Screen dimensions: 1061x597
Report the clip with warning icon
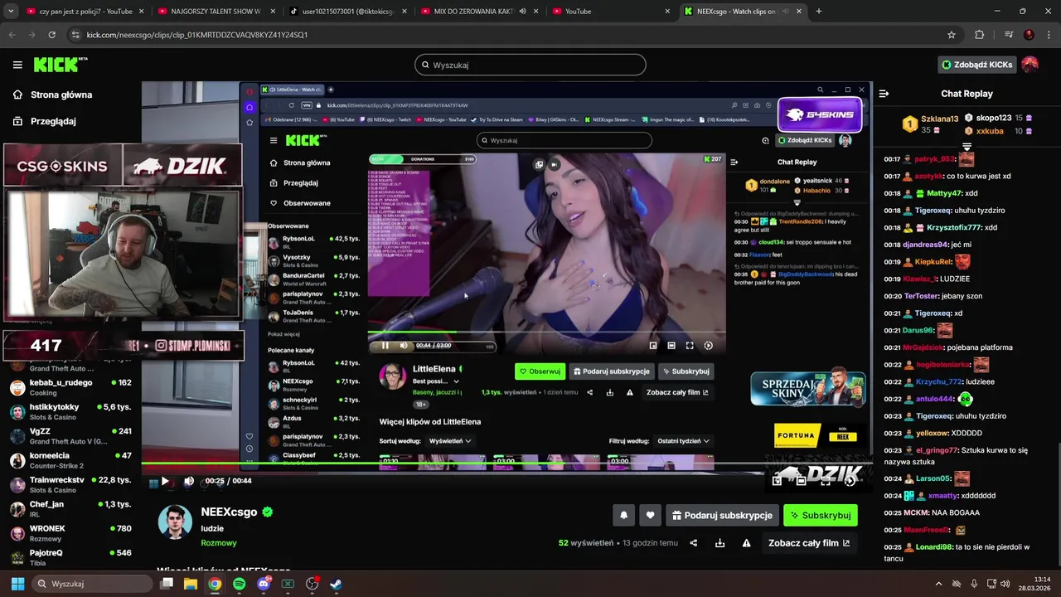pos(746,543)
